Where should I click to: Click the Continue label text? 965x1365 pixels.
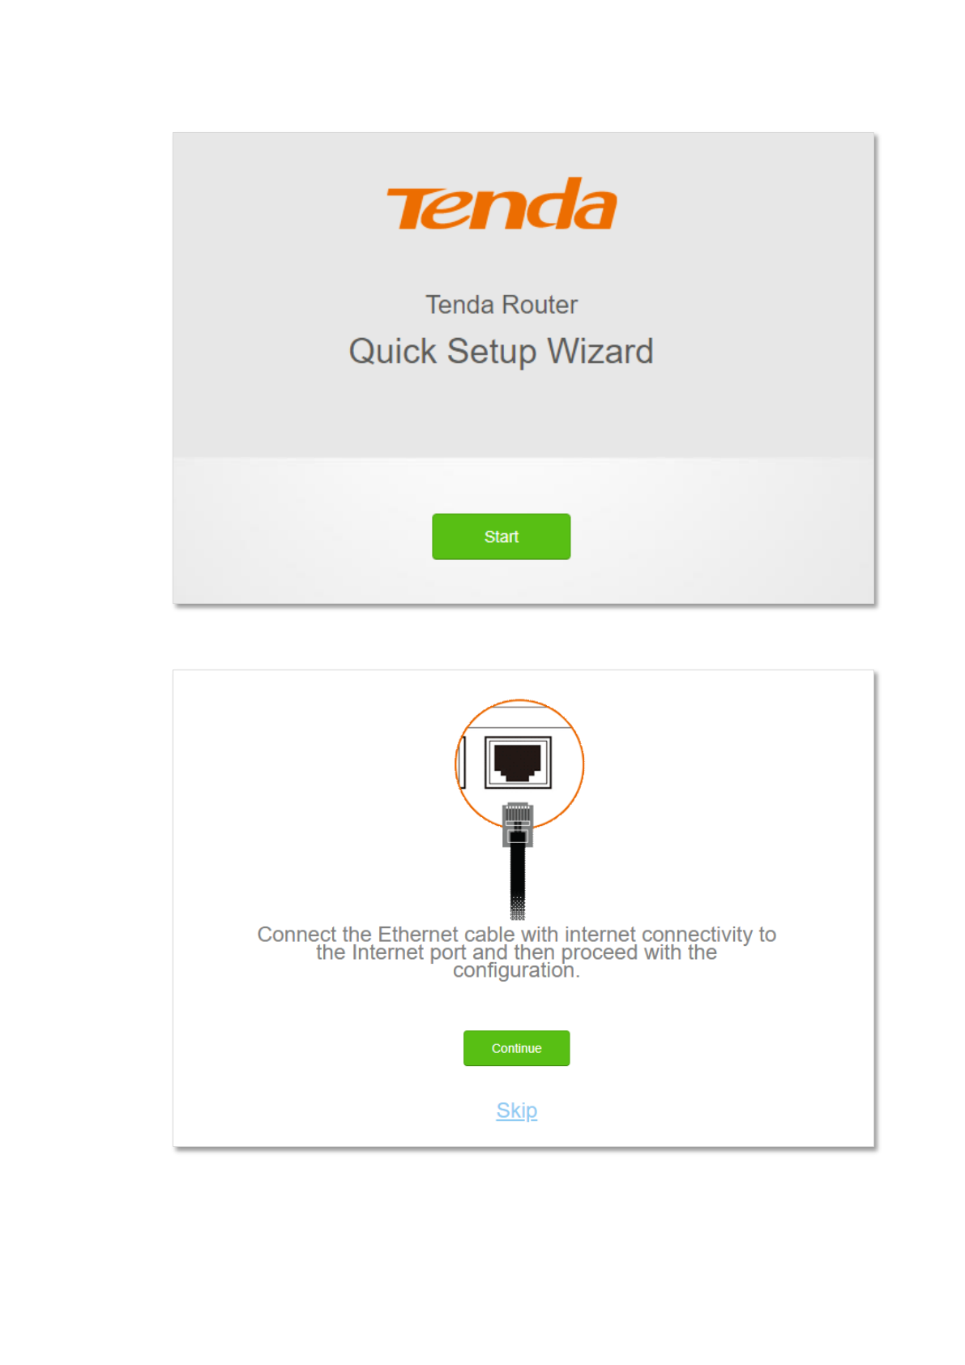pos(516,1048)
